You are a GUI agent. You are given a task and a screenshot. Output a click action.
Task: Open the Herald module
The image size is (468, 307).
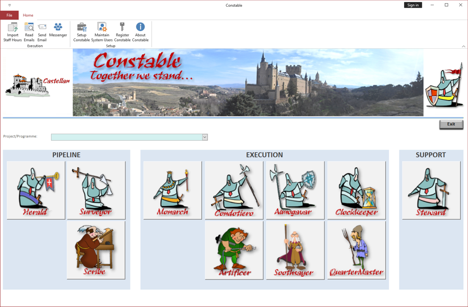pyautogui.click(x=36, y=190)
